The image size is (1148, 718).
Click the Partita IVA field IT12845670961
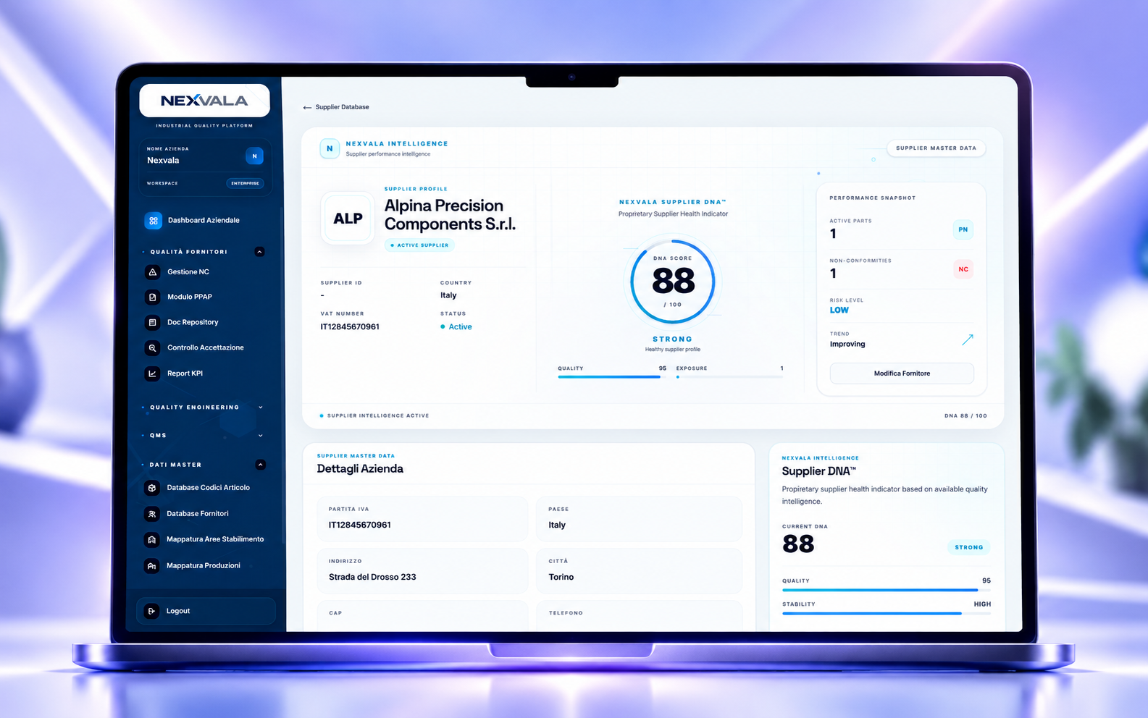click(422, 519)
